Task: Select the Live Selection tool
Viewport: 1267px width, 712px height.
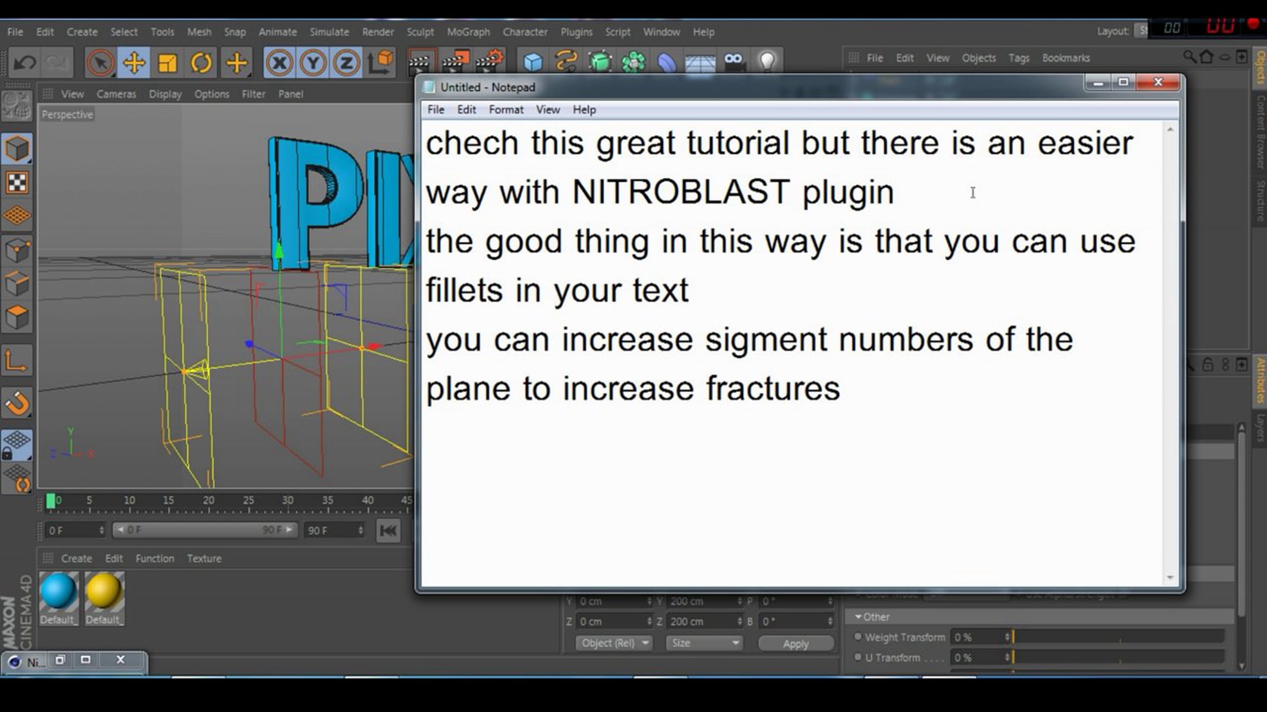Action: 100,63
